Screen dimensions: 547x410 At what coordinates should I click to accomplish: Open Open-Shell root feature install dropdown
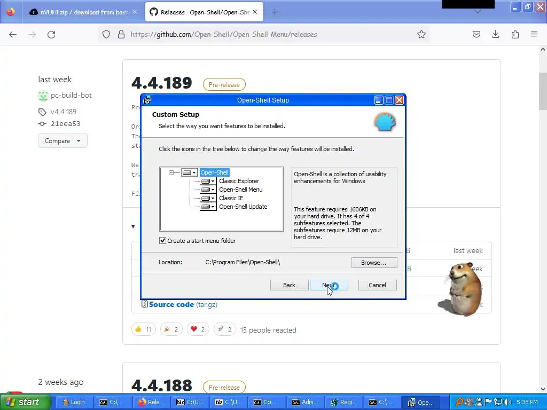(190, 172)
